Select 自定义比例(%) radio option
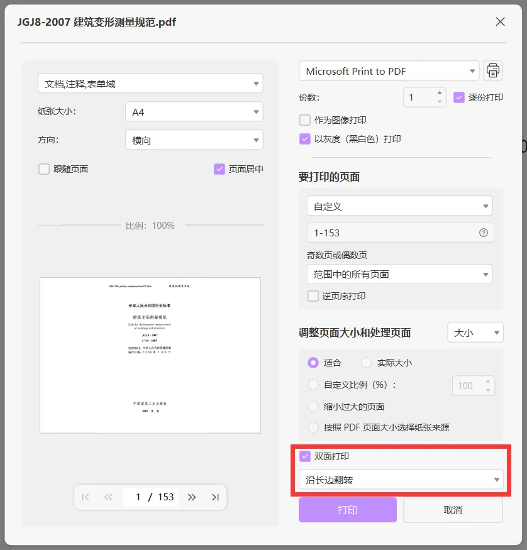Image resolution: width=527 pixels, height=550 pixels. (x=313, y=385)
